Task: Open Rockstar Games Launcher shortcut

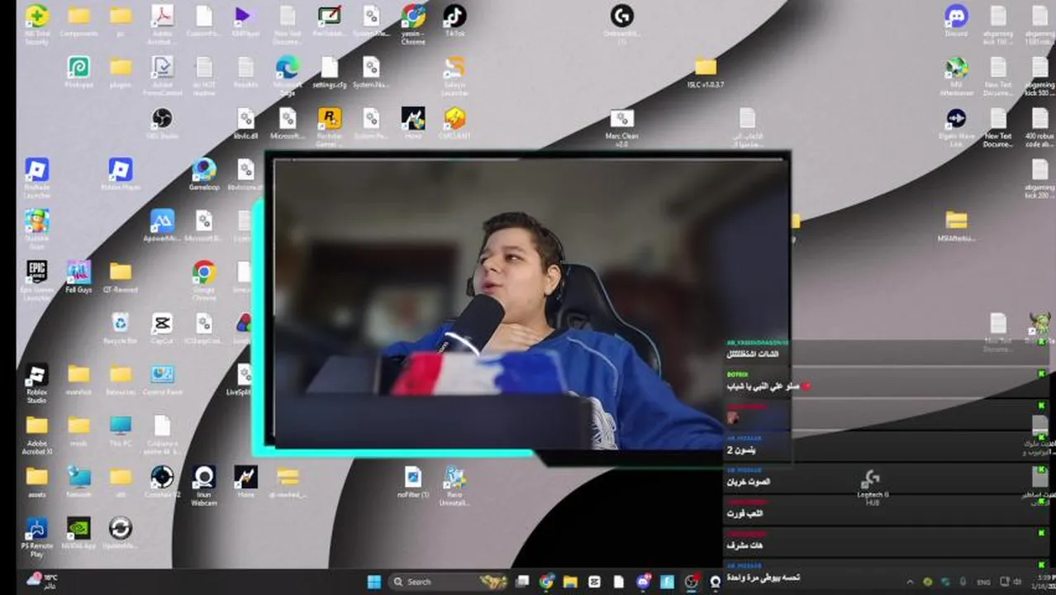Action: 329,126
